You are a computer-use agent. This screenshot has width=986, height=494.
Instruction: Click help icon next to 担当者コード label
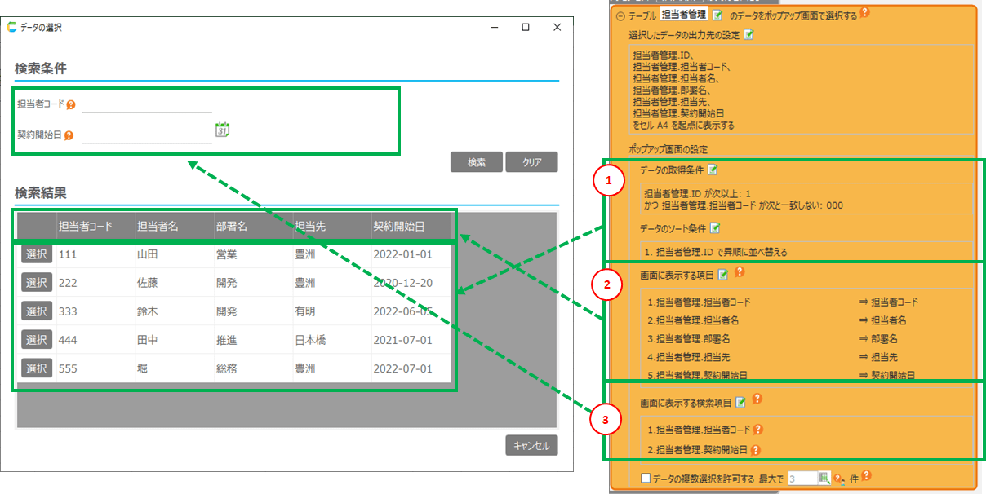pyautogui.click(x=71, y=104)
